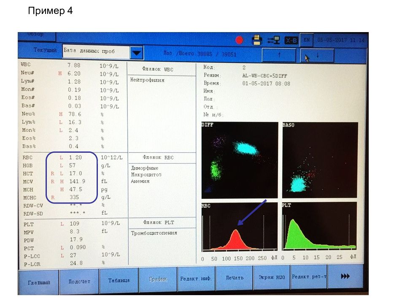Image resolution: width=405 pixels, height=304 pixels.
Task: Click the Печать print button
Action: pyautogui.click(x=235, y=278)
